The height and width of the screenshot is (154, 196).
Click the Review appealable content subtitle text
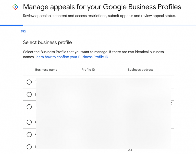point(99,16)
